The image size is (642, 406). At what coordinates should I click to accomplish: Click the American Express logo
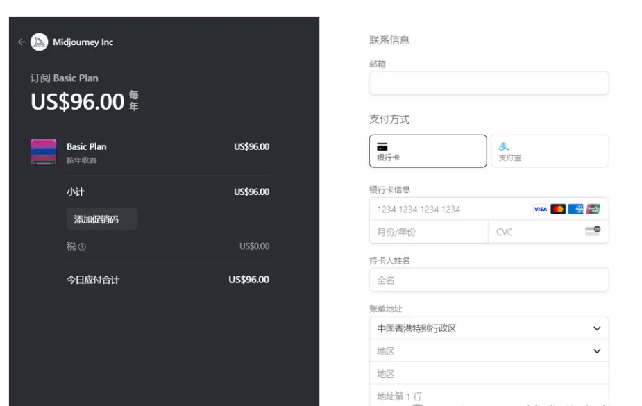575,209
